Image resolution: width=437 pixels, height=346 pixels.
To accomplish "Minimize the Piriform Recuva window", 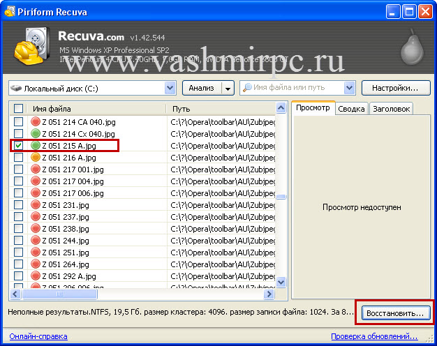I will [393, 12].
